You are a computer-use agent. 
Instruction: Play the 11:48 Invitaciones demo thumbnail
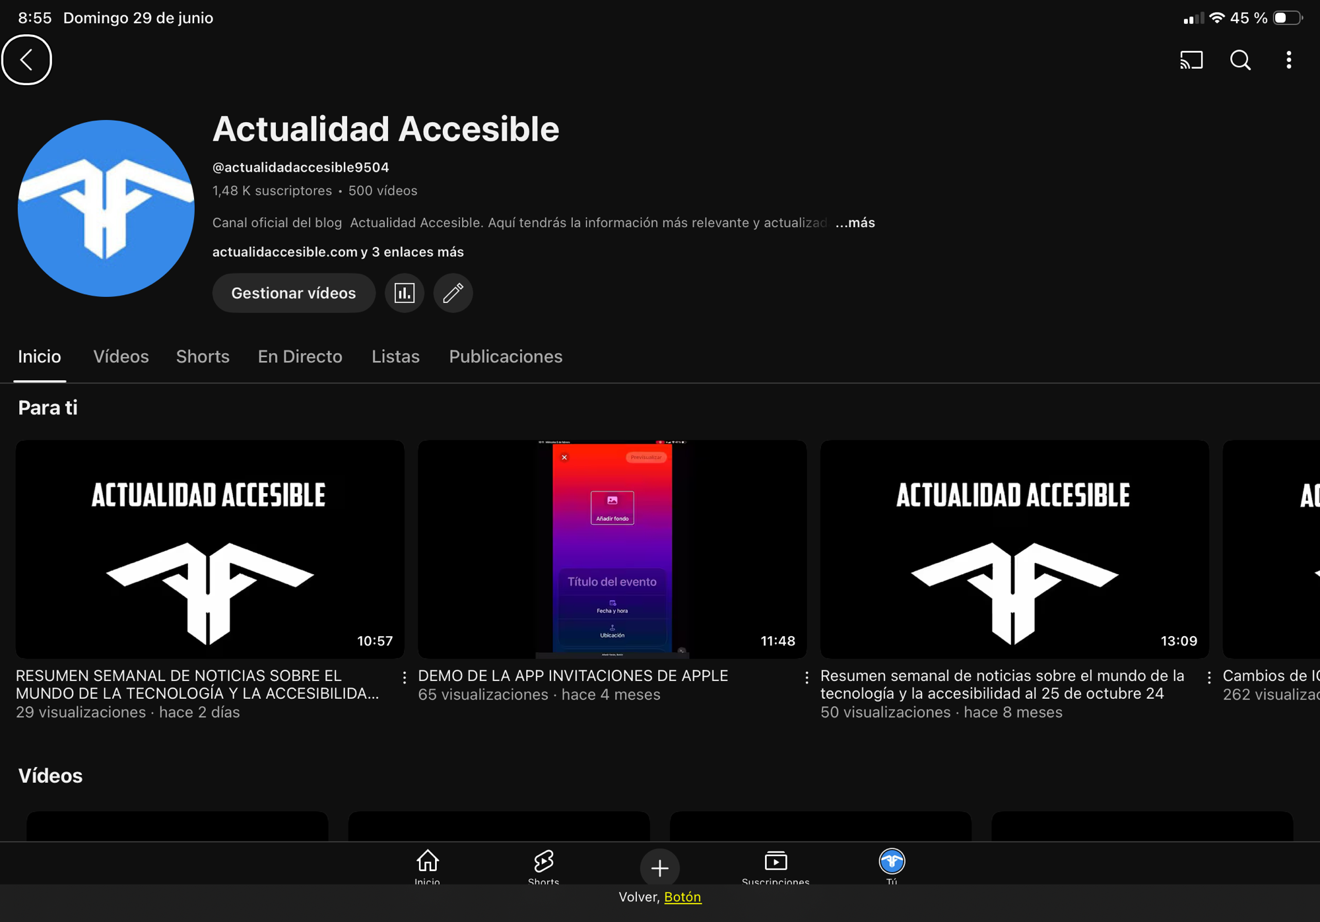612,549
